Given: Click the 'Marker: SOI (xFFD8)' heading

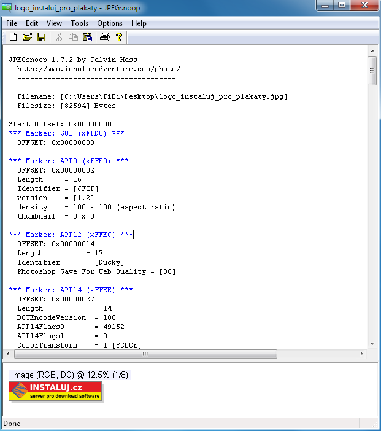Looking at the screenshot, I should tap(66, 133).
